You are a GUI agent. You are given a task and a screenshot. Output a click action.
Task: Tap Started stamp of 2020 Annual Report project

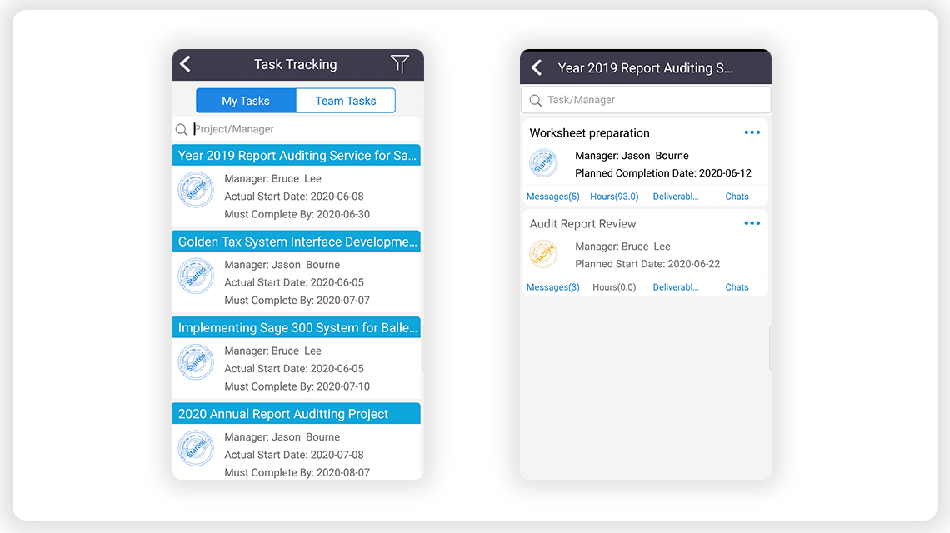click(196, 448)
